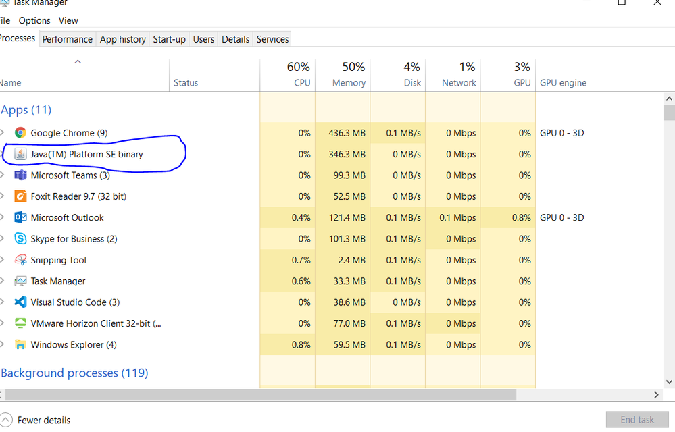Screen dimensions: 675x432
Task: Expand the Windows Explorer process group
Action: click(x=3, y=344)
